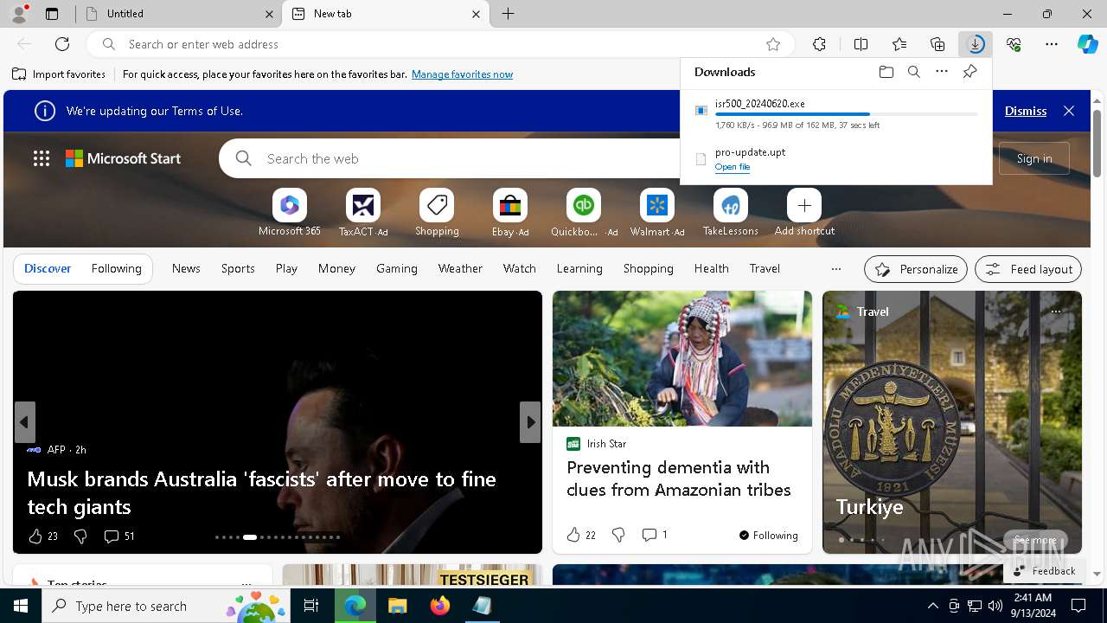Launch Firefox from taskbar
The height and width of the screenshot is (623, 1107).
tap(439, 606)
